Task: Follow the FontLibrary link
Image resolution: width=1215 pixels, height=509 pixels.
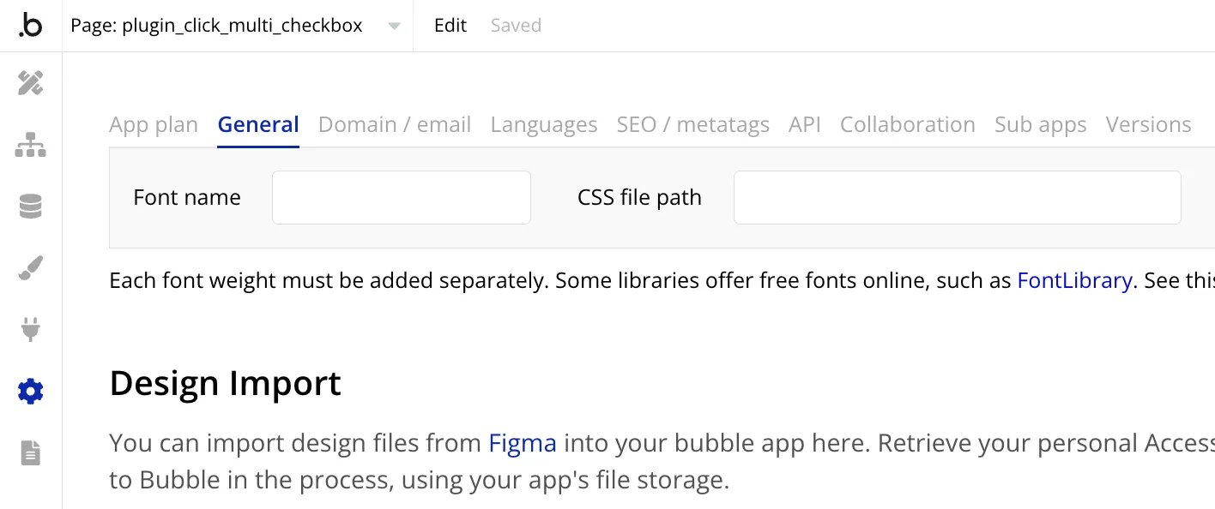Action: tap(1074, 280)
